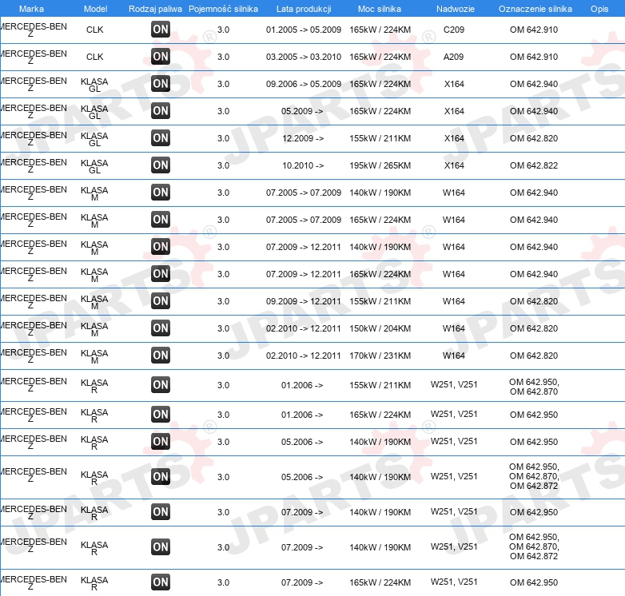Click the 3.0 capacity cell in the CLK C209 row
Viewport: 625px width, 596px height.
(223, 30)
